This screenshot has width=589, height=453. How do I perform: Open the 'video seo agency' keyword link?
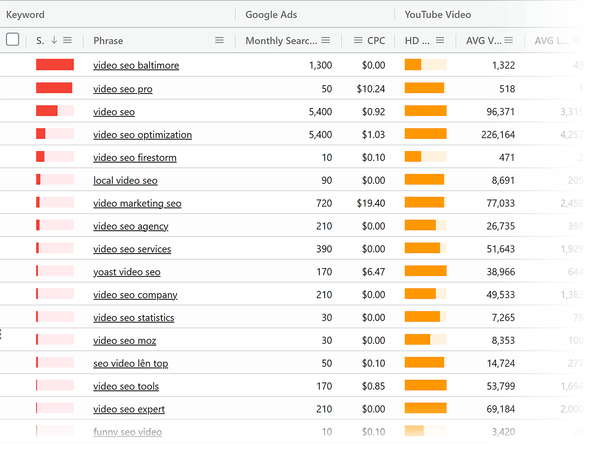131,226
